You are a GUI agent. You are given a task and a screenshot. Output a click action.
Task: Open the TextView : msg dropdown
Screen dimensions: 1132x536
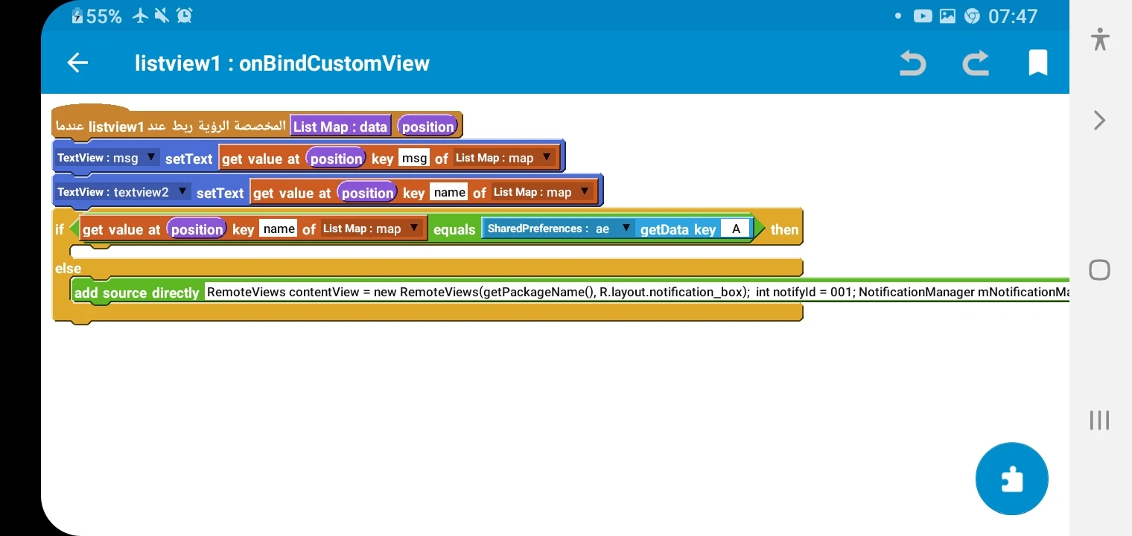(106, 158)
